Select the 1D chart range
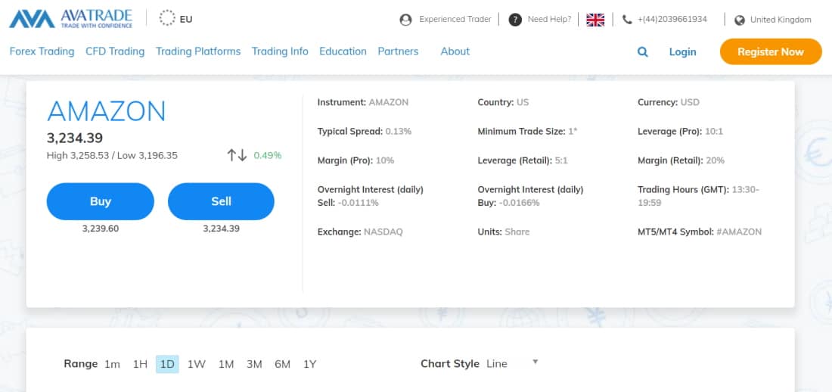The height and width of the screenshot is (392, 832). pos(167,365)
